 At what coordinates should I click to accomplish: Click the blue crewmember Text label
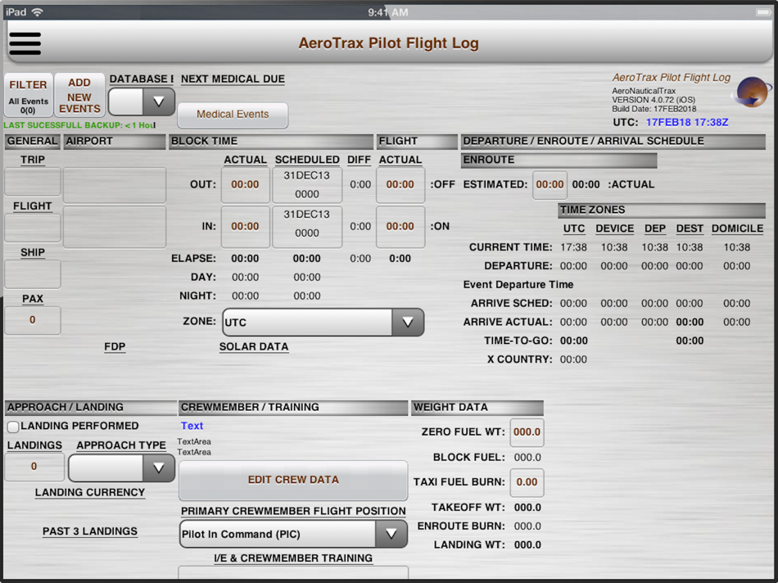coord(192,427)
